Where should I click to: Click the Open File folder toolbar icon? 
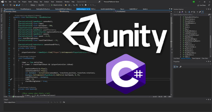(x=14, y=5)
